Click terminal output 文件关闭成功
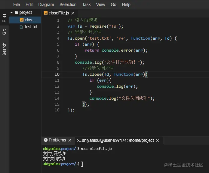 (x=54, y=159)
